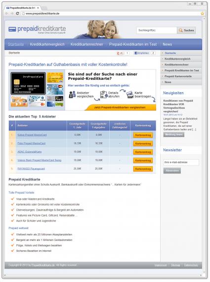Screen dimensions: 210x282
Task: Click sidebar Prepaid Kartenvorteile link
Action: click(x=178, y=76)
